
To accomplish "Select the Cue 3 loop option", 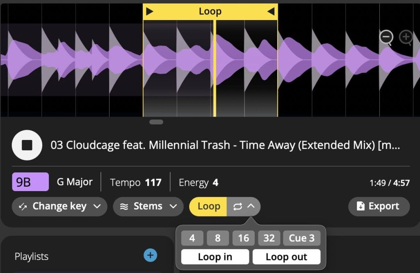I will pos(301,238).
